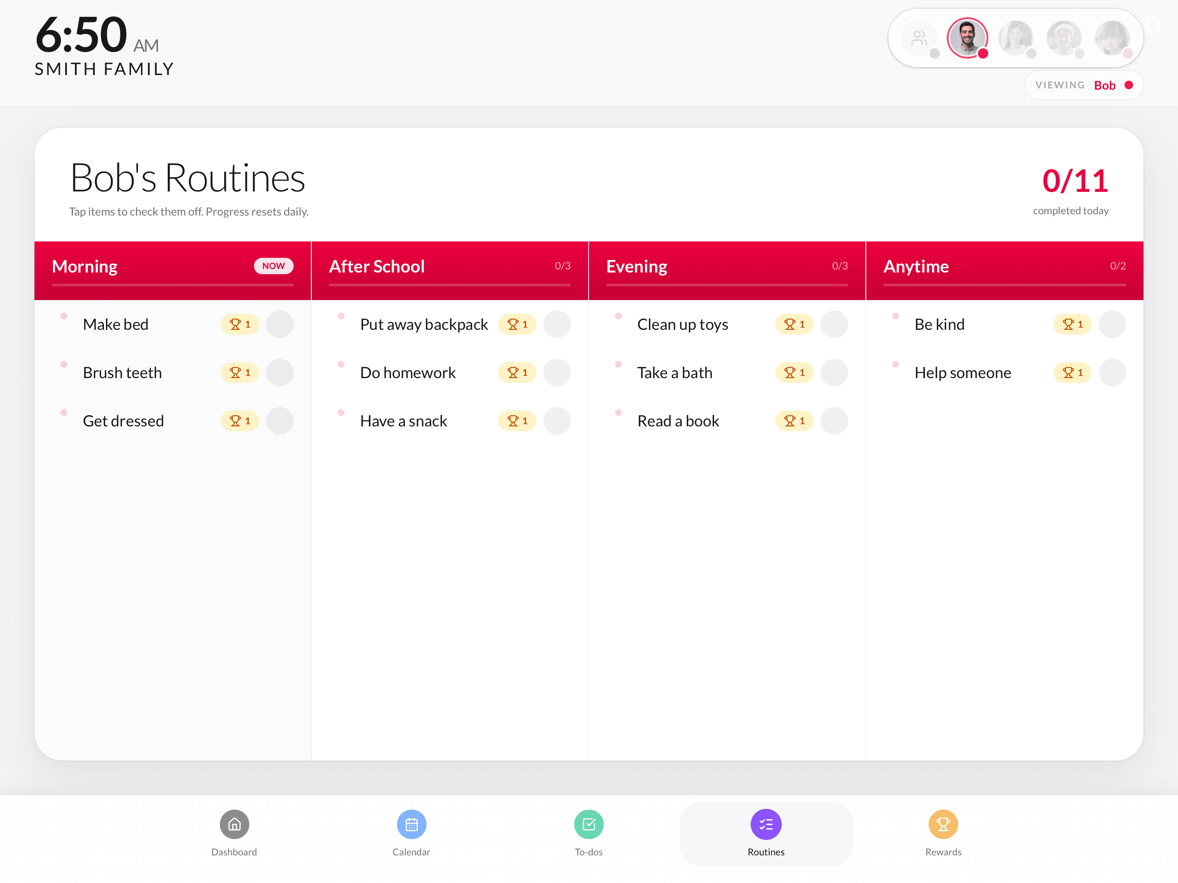The image size is (1178, 883).
Task: Click the 0/11 completed today counter
Action: [x=1075, y=181]
